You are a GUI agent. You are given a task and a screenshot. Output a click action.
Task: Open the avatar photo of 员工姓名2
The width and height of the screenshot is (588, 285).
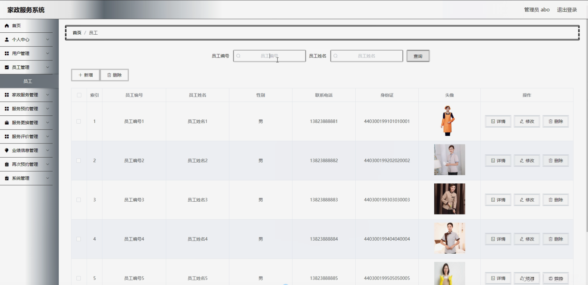pyautogui.click(x=450, y=160)
